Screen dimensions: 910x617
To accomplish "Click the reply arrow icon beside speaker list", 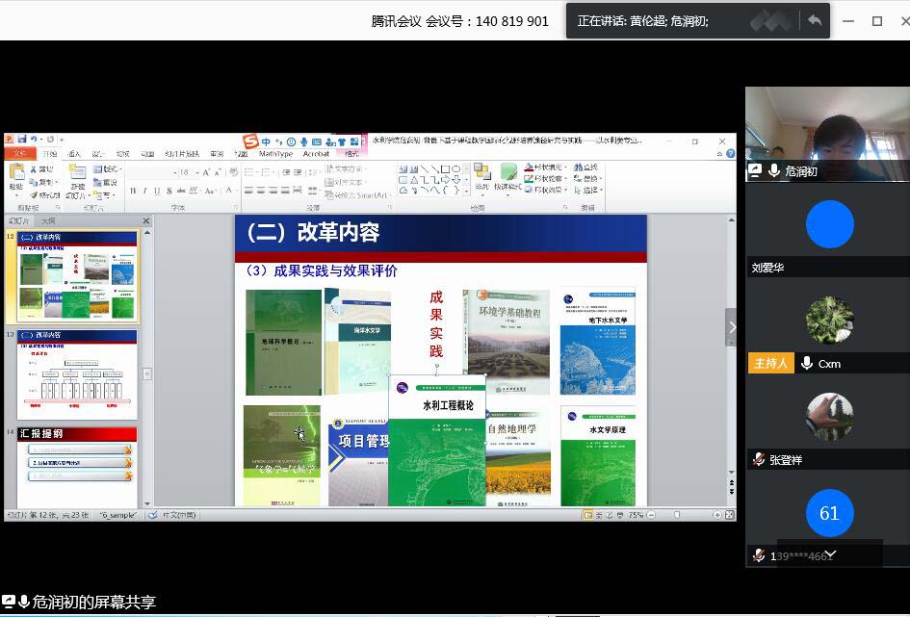I will [x=815, y=20].
